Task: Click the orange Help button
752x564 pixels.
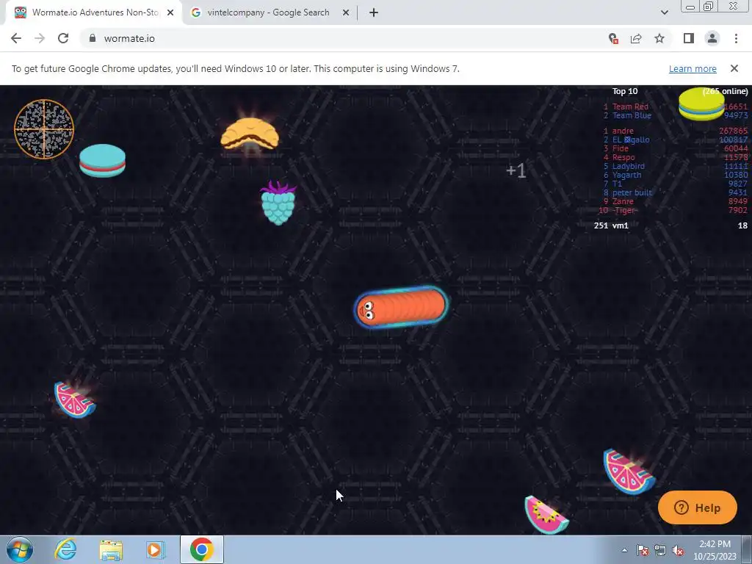Action: tap(698, 507)
